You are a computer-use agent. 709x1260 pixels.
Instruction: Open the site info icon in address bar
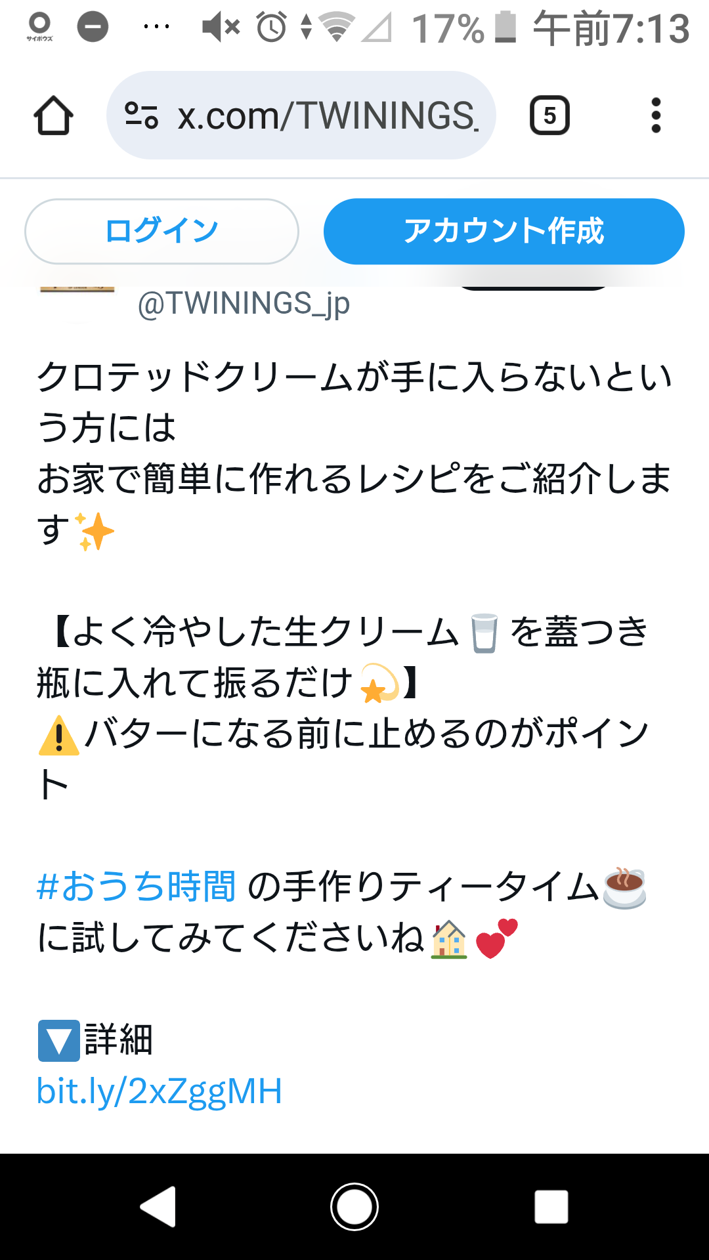point(142,115)
